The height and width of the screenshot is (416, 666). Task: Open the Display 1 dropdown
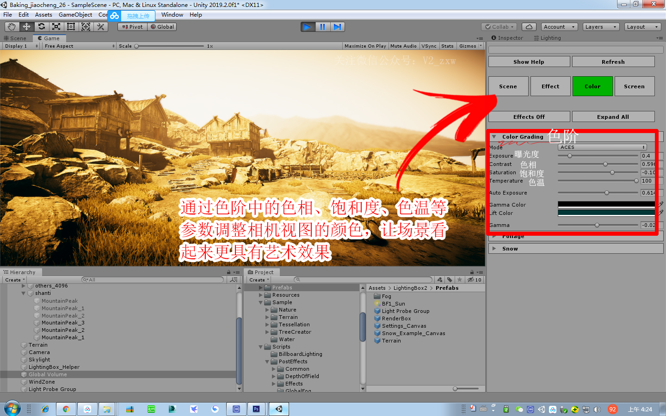pos(21,46)
